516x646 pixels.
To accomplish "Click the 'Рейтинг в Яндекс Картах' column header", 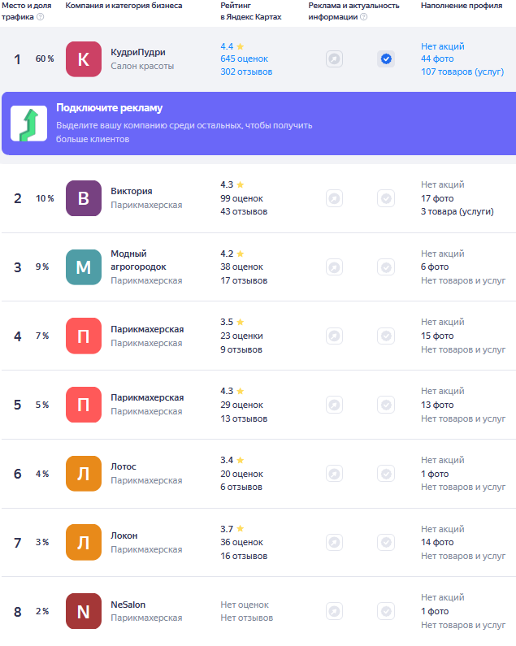I will tap(250, 11).
